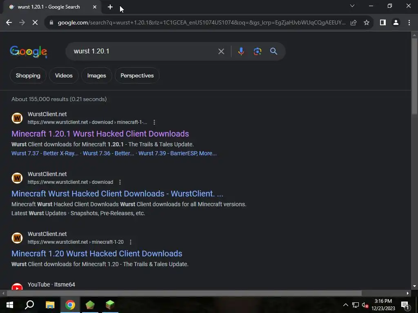Click the YouTube icon of Itsme64 result
Image resolution: width=418 pixels, height=313 pixels.
pos(17,287)
